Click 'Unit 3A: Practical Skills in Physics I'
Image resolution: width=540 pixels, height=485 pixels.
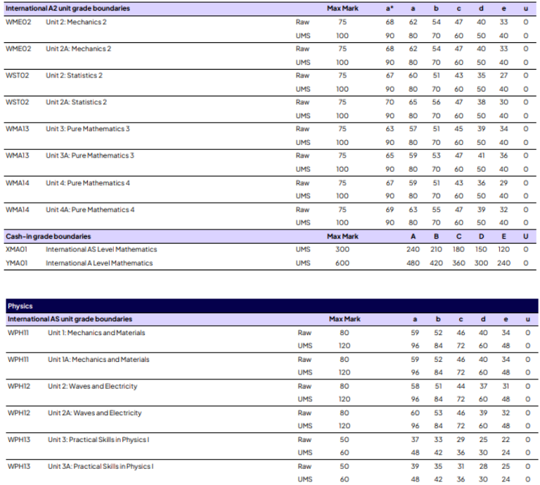pos(101,467)
